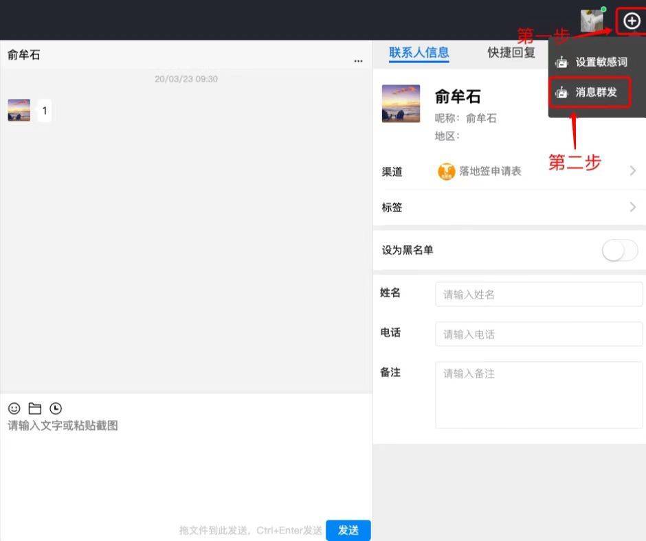Image resolution: width=646 pixels, height=541 pixels.
Task: Click the clock icon to view chat history
Action: [55, 408]
